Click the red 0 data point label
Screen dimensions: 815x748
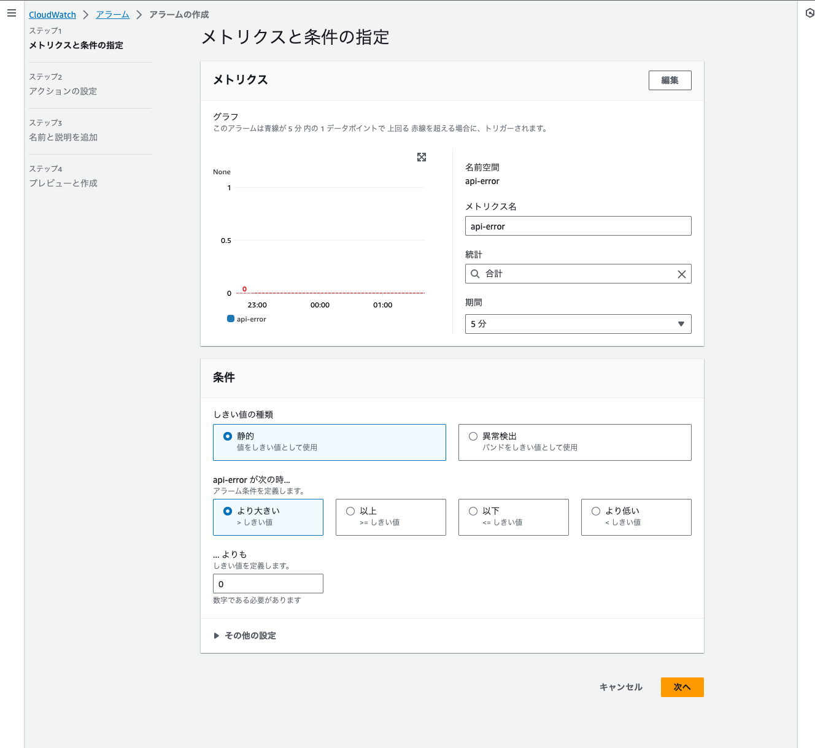(x=244, y=289)
